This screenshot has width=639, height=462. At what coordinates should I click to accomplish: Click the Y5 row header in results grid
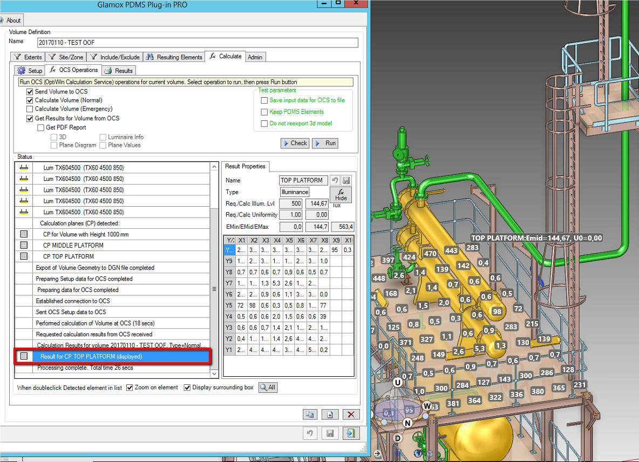click(229, 305)
